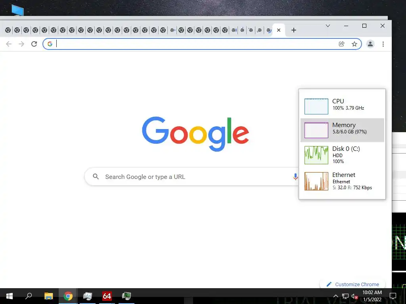Viewport: 406px width, 304px height.
Task: Open the Chrome profile avatar
Action: pyautogui.click(x=370, y=44)
